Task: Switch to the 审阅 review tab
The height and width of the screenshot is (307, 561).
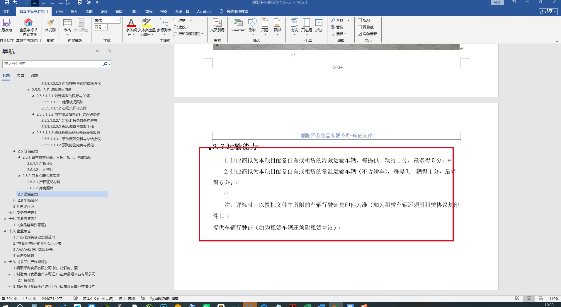Action: (x=149, y=11)
